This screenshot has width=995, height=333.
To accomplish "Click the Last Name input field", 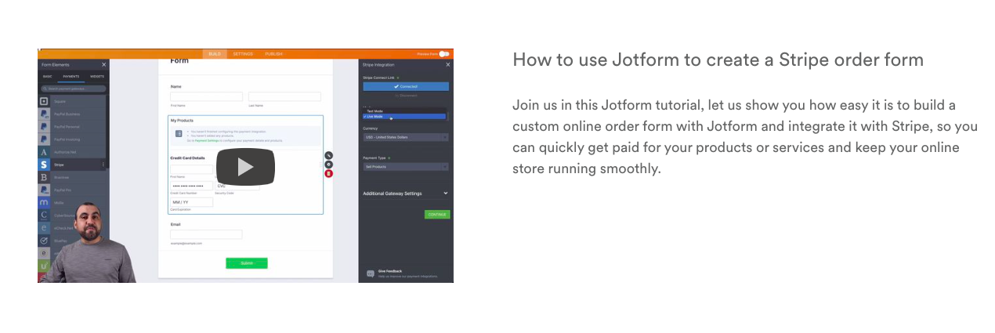I will (x=284, y=96).
